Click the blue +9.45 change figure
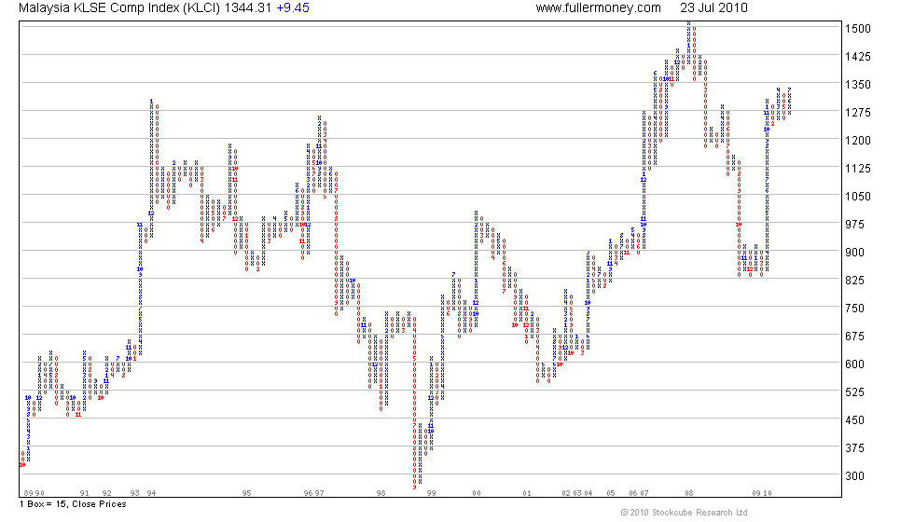 tap(293, 8)
